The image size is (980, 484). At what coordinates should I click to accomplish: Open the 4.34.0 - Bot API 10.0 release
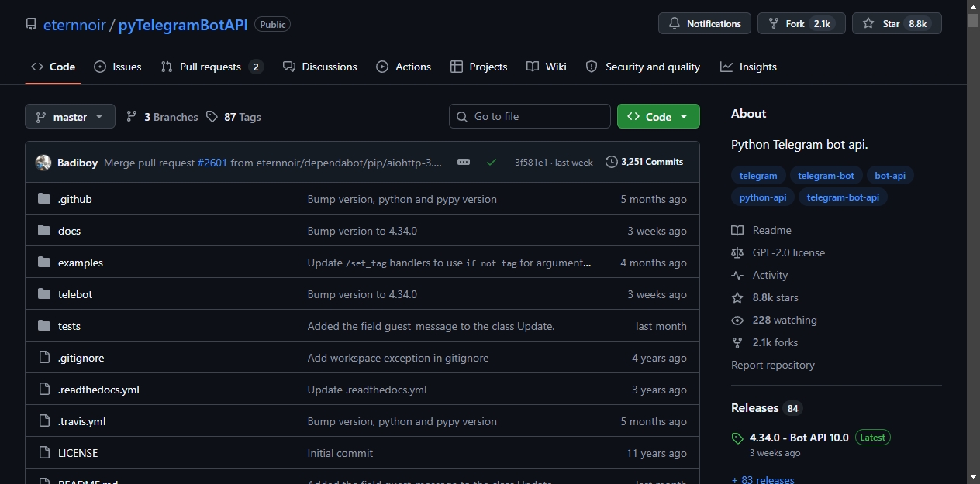[799, 438]
